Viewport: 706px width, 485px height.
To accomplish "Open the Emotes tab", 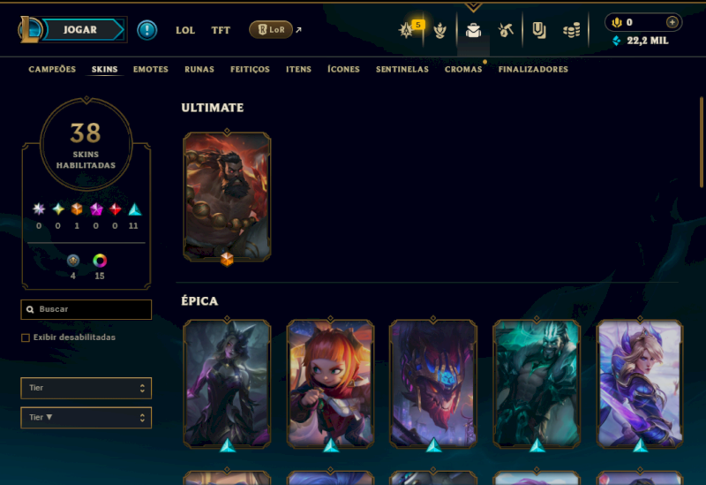I will click(151, 70).
